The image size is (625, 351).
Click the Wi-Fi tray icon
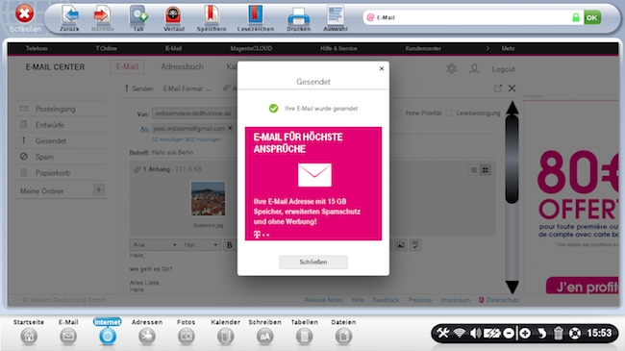460,333
